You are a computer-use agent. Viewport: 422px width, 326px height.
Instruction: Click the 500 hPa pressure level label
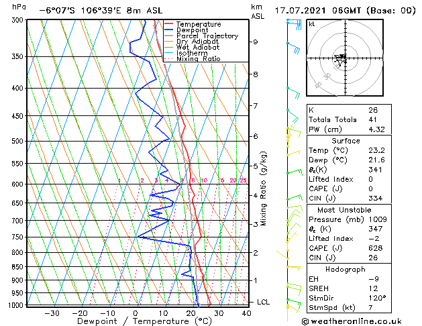tap(19, 141)
